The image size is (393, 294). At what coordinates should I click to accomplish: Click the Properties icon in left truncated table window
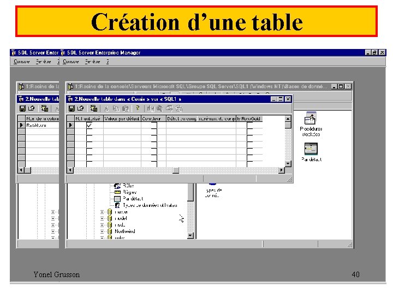click(31, 108)
